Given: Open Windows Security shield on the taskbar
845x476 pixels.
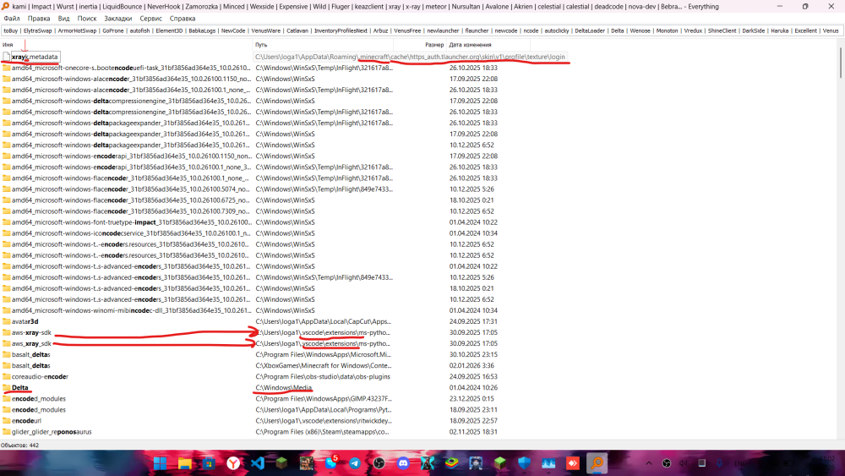Looking at the screenshot, I should [x=525, y=463].
